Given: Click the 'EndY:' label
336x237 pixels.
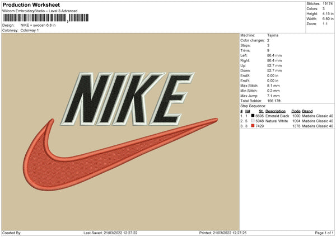Looking at the screenshot, I should (245, 80).
